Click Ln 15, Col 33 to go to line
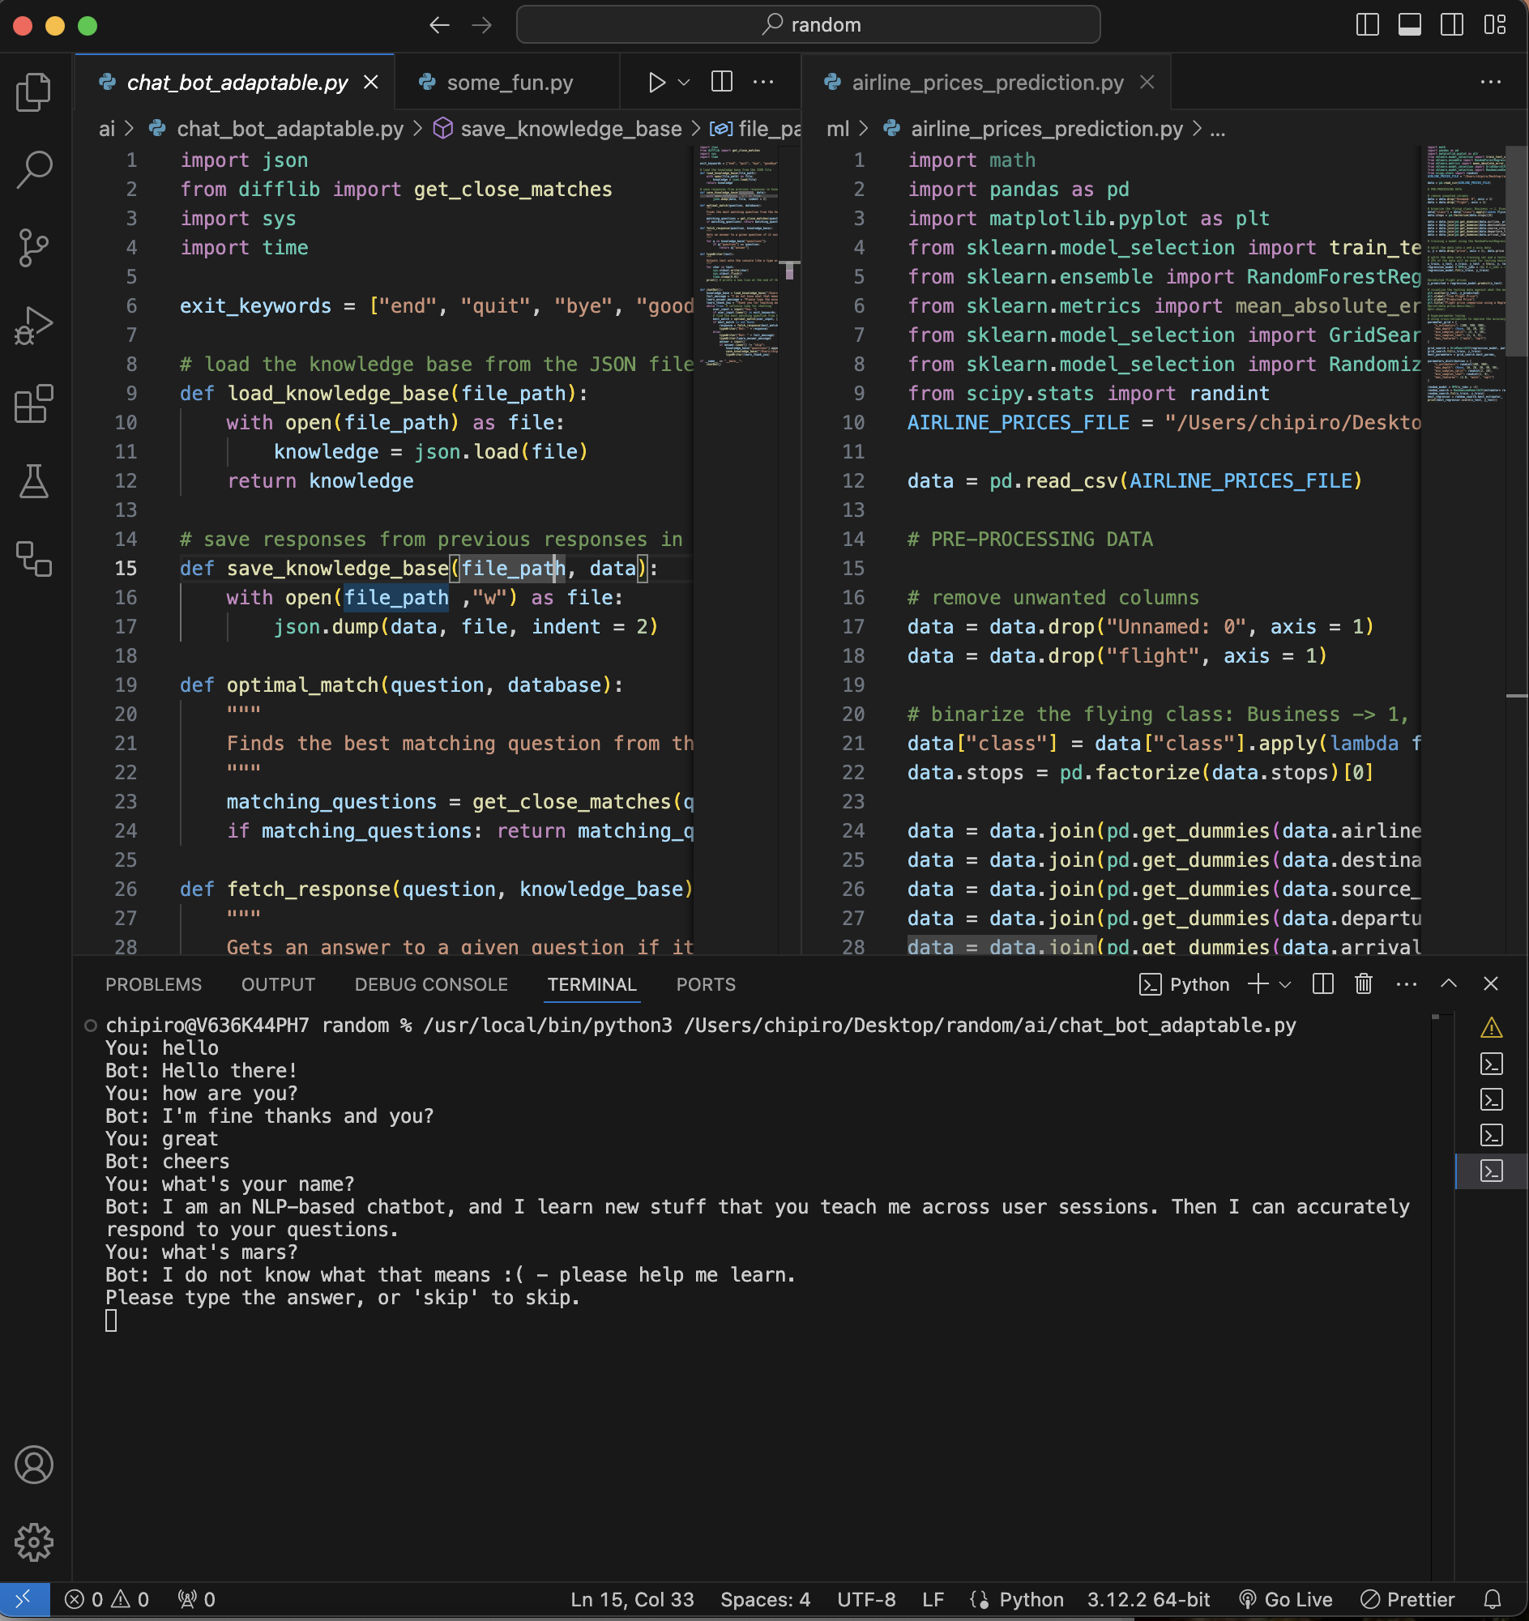This screenshot has height=1621, width=1529. [x=632, y=1599]
